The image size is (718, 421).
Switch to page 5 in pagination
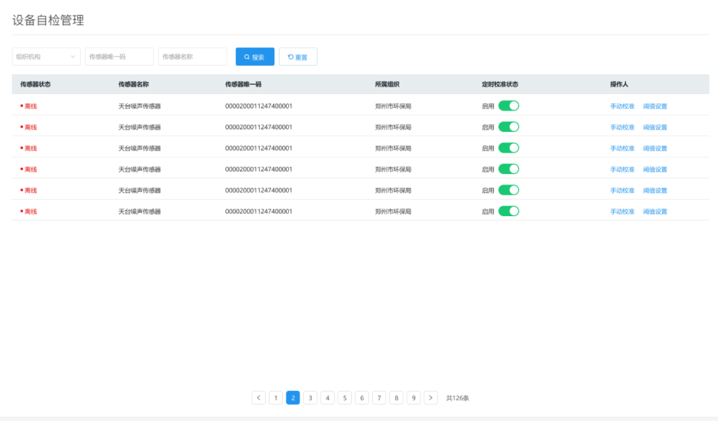(x=345, y=398)
